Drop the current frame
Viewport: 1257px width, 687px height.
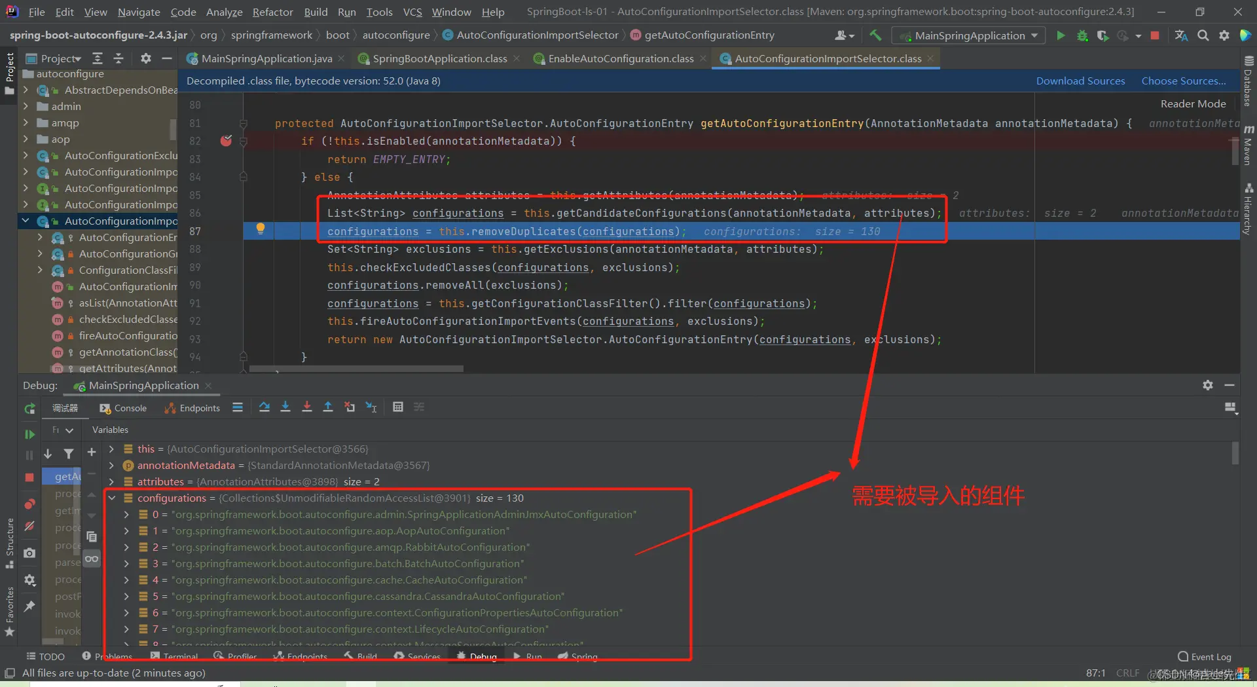pyautogui.click(x=350, y=407)
